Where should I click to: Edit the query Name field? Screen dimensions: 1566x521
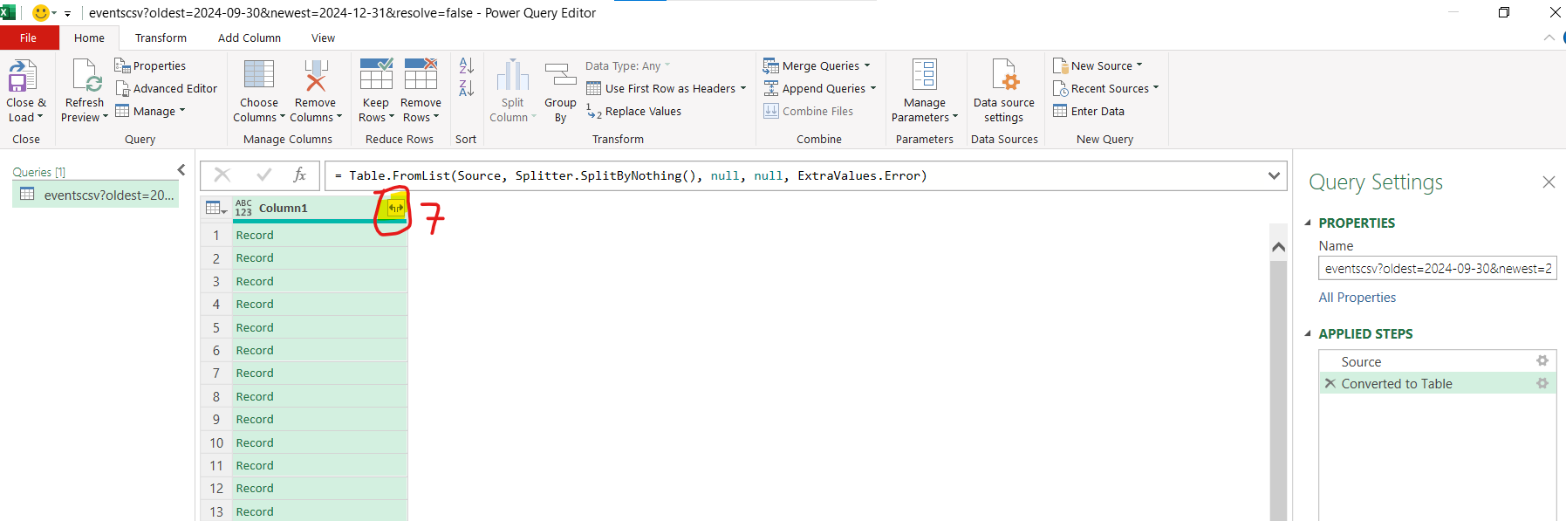click(x=1438, y=269)
